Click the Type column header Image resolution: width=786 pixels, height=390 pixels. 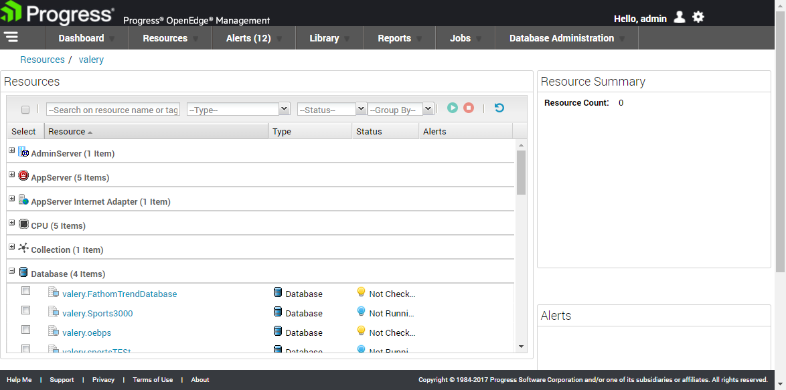pos(310,131)
